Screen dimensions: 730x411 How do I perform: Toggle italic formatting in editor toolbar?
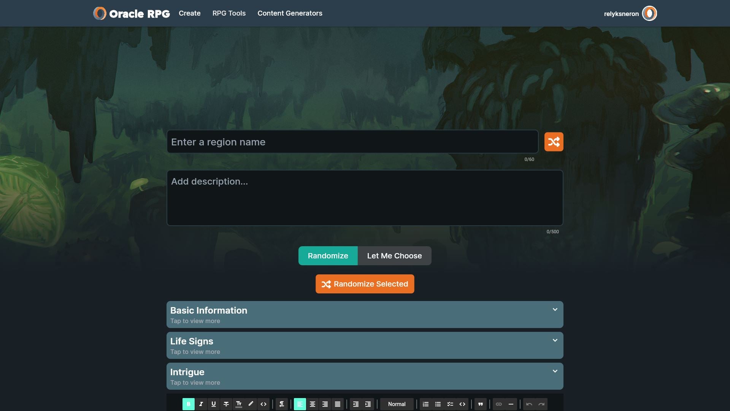tap(201, 404)
